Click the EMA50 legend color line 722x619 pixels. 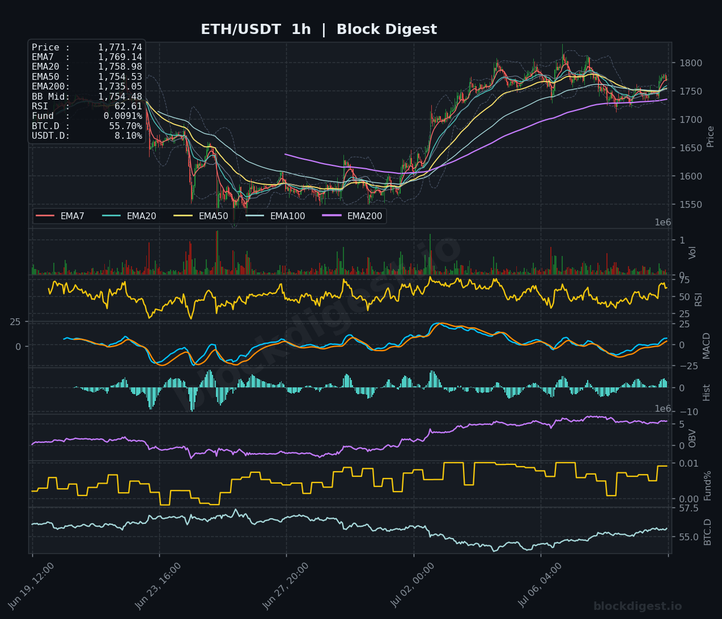(x=184, y=216)
